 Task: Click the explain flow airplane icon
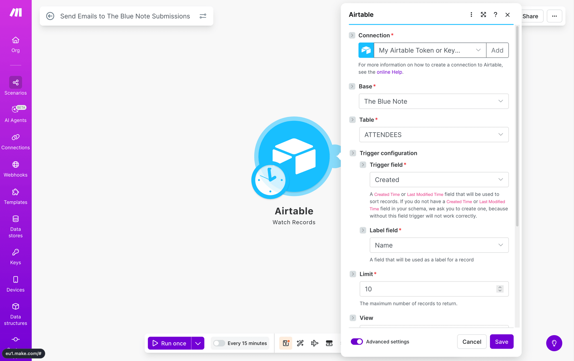pos(315,343)
